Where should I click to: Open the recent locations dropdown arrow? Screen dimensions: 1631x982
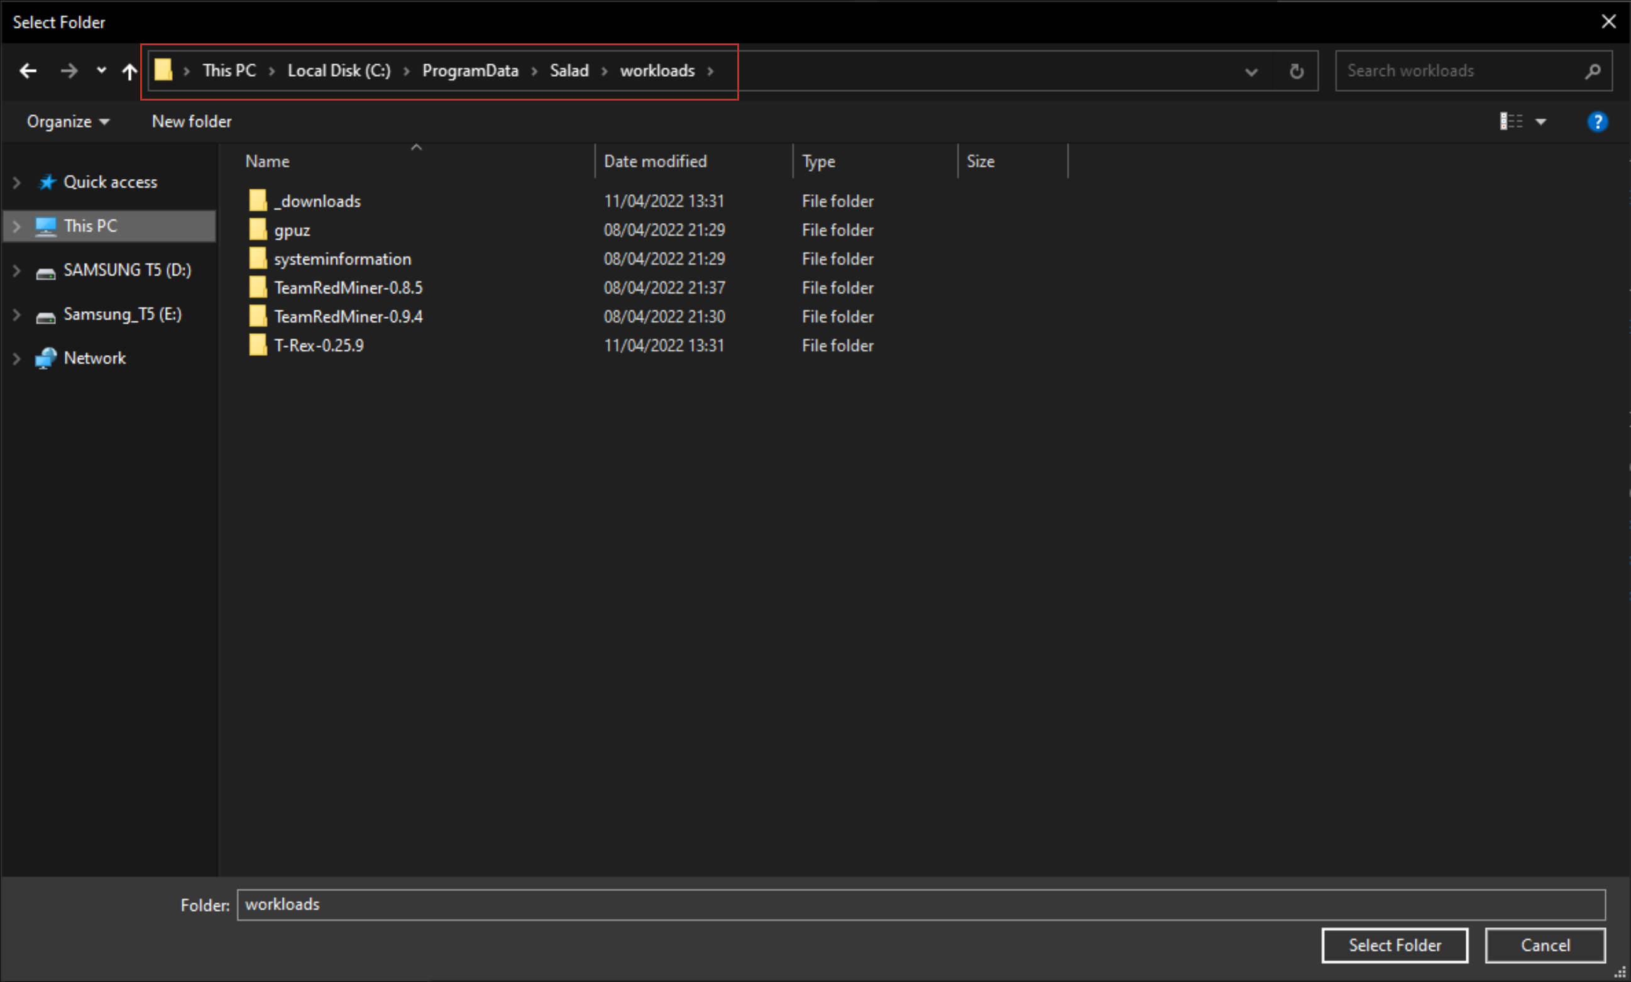[101, 70]
